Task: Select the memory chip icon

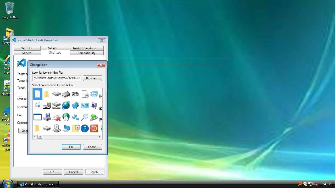Action: 66,94
